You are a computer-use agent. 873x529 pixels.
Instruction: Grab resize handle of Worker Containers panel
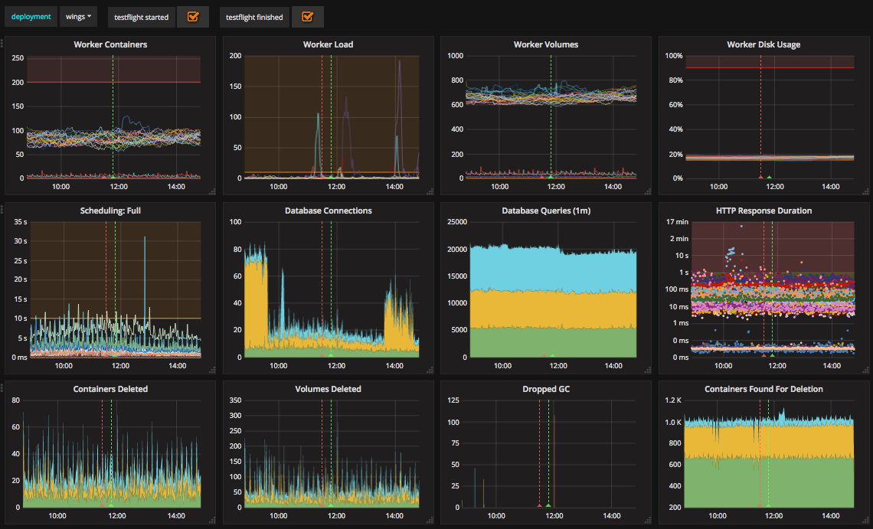point(214,191)
